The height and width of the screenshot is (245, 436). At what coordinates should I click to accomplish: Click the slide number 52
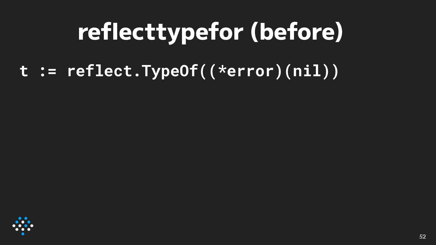click(422, 237)
